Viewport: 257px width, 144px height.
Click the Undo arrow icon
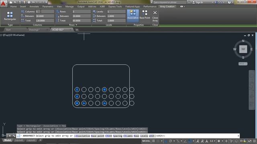[x=33, y=2]
